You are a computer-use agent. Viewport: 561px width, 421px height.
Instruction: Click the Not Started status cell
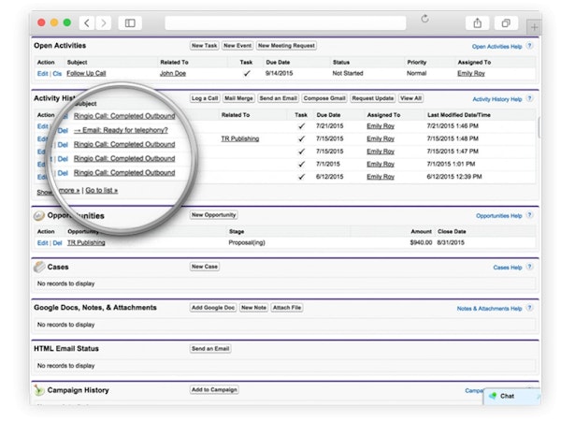pos(348,73)
